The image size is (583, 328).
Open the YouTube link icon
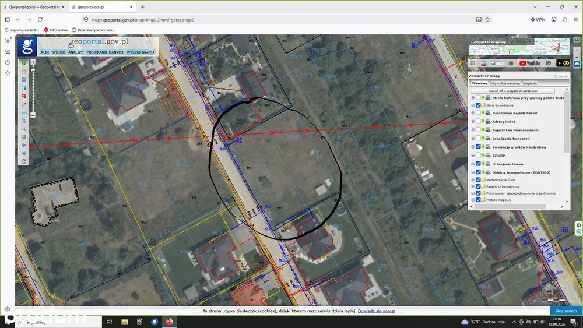(x=530, y=64)
